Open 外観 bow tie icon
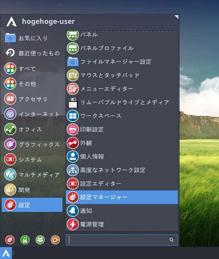The width and height of the screenshot is (219, 259). click(x=72, y=143)
